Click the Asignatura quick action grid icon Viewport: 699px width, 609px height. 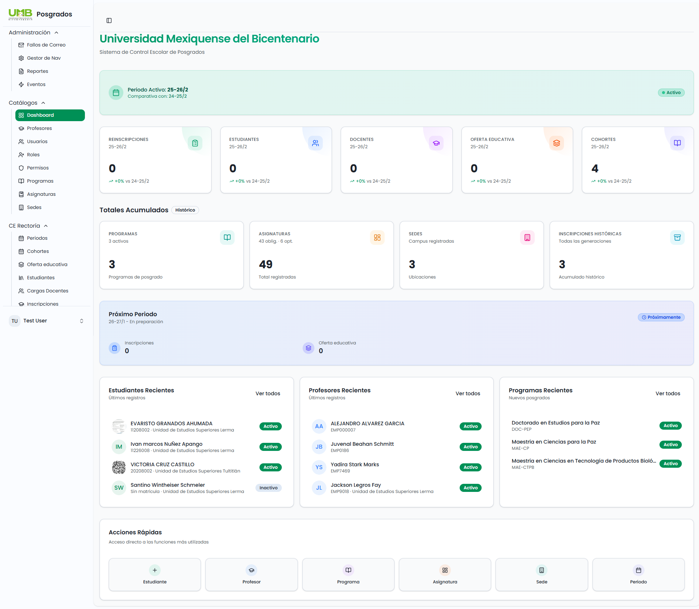point(445,570)
